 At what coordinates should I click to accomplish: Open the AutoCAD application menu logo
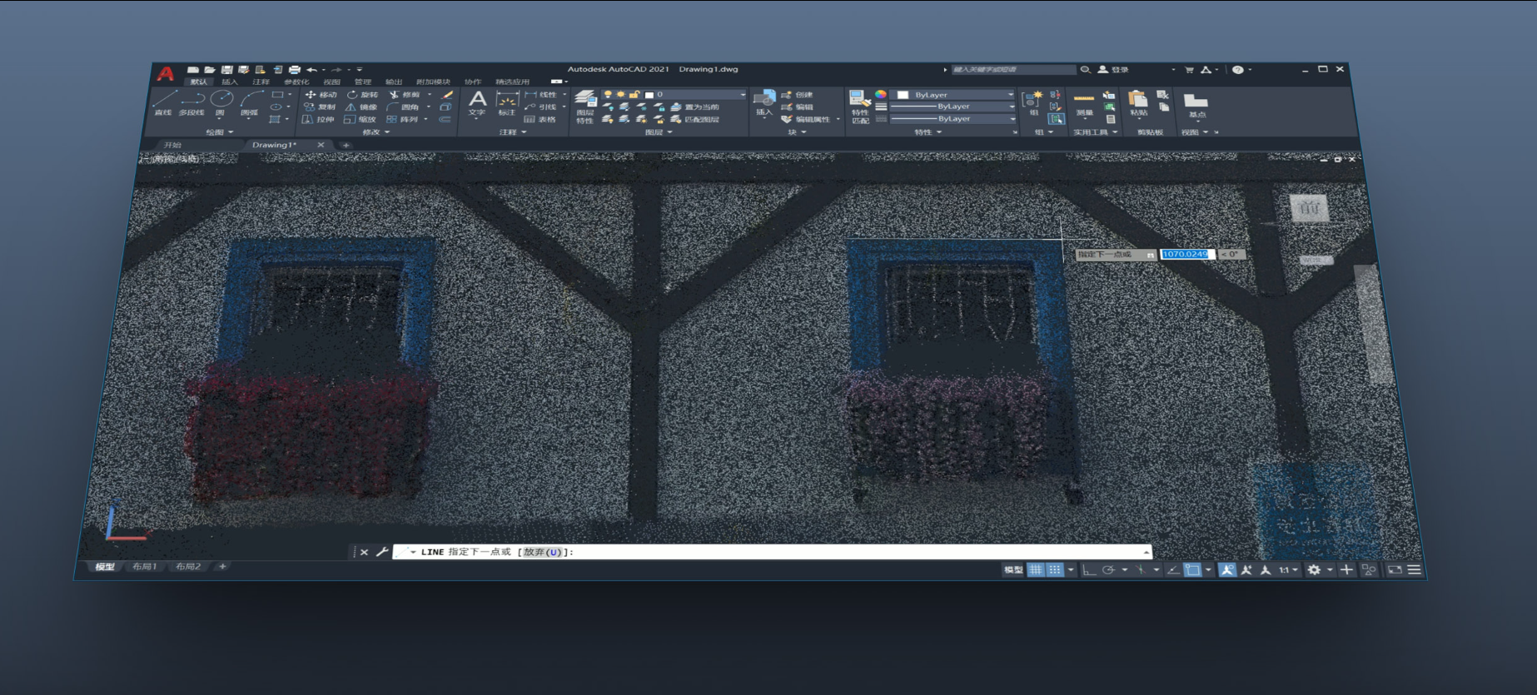pyautogui.click(x=166, y=74)
